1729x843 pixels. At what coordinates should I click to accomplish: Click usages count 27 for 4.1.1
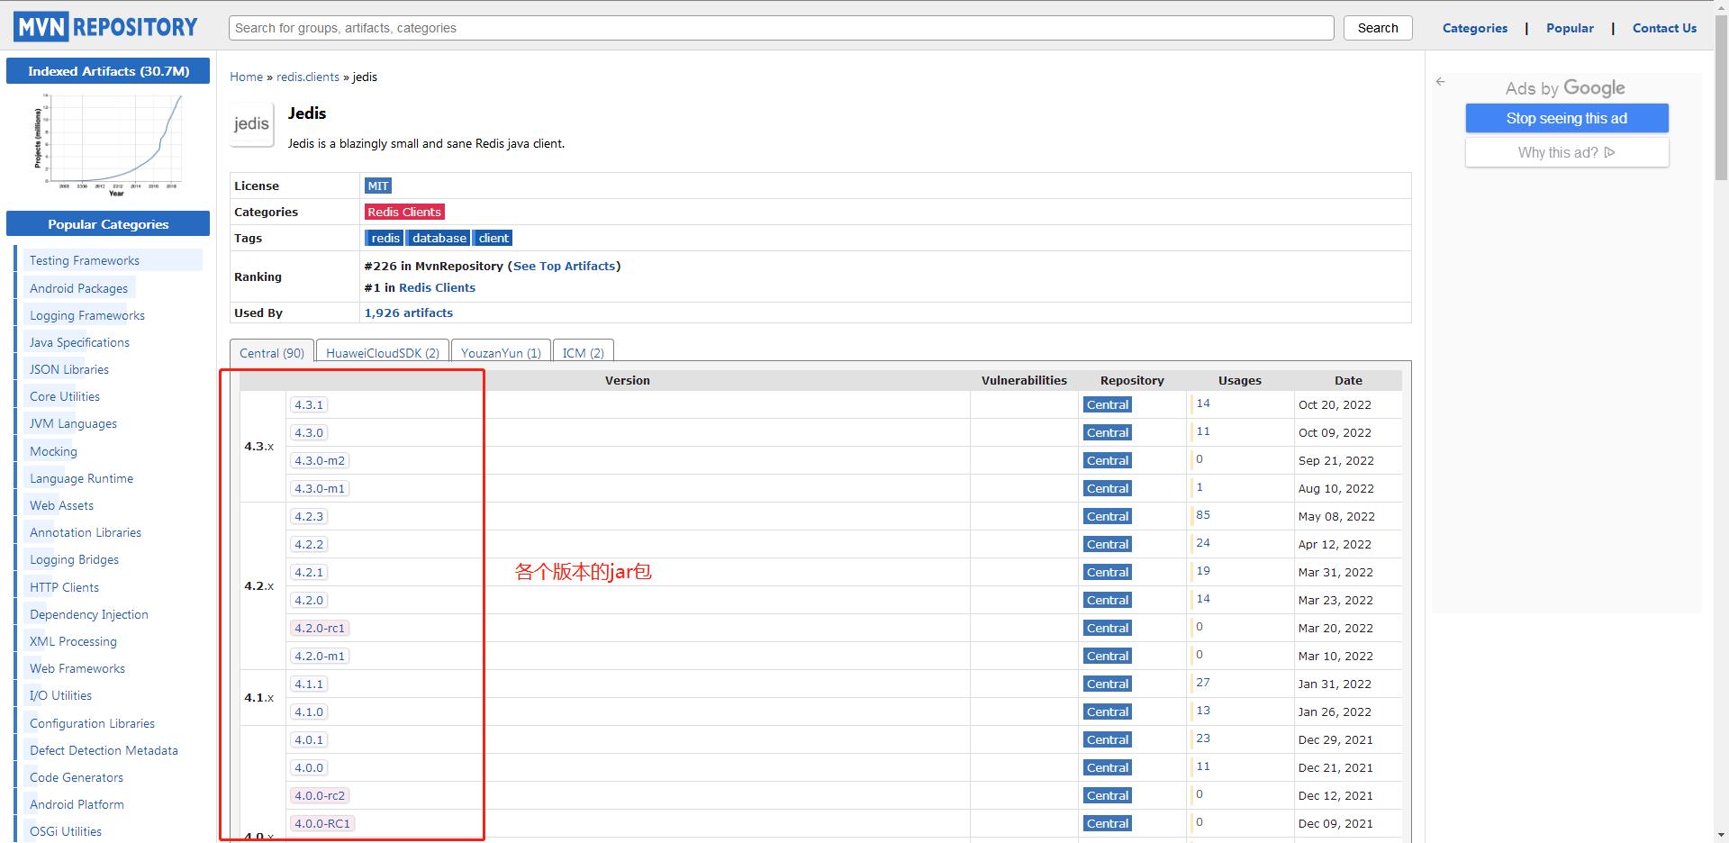point(1203,683)
